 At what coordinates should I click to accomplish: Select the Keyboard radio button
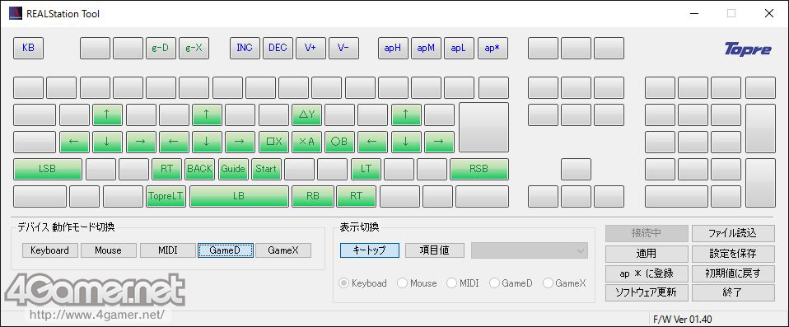click(363, 283)
